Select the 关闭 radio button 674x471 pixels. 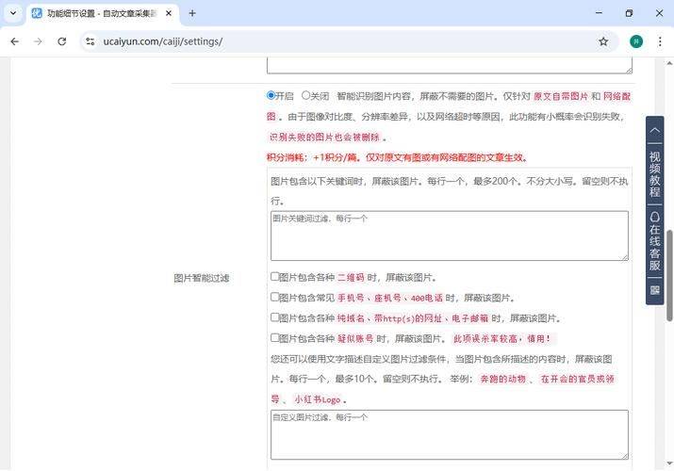(305, 95)
